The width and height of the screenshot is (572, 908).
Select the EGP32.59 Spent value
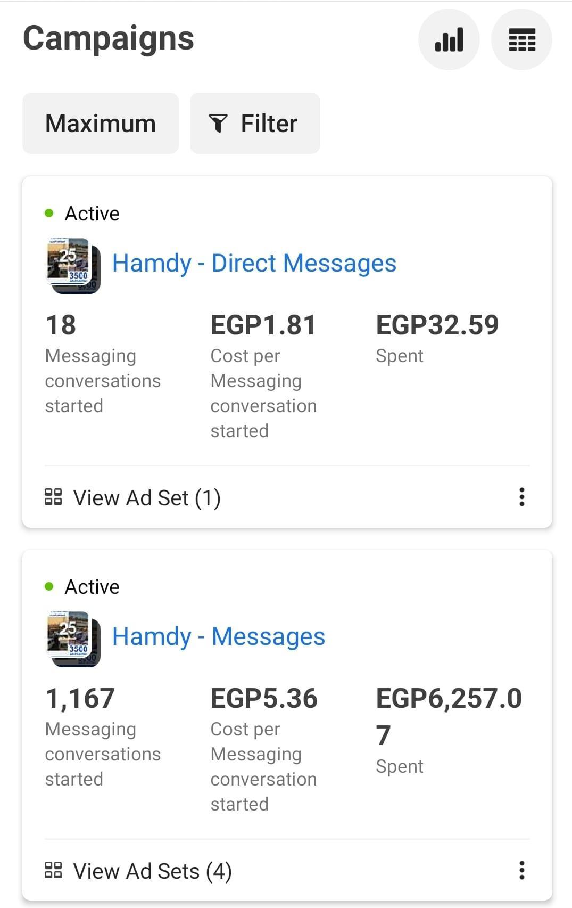pos(437,325)
